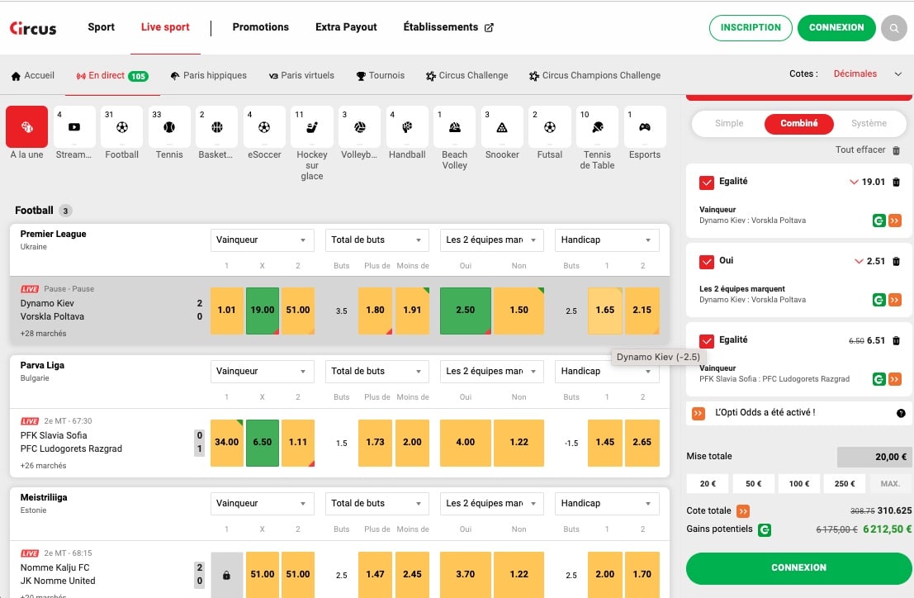Open the Opti Odds help question icon

click(x=901, y=413)
